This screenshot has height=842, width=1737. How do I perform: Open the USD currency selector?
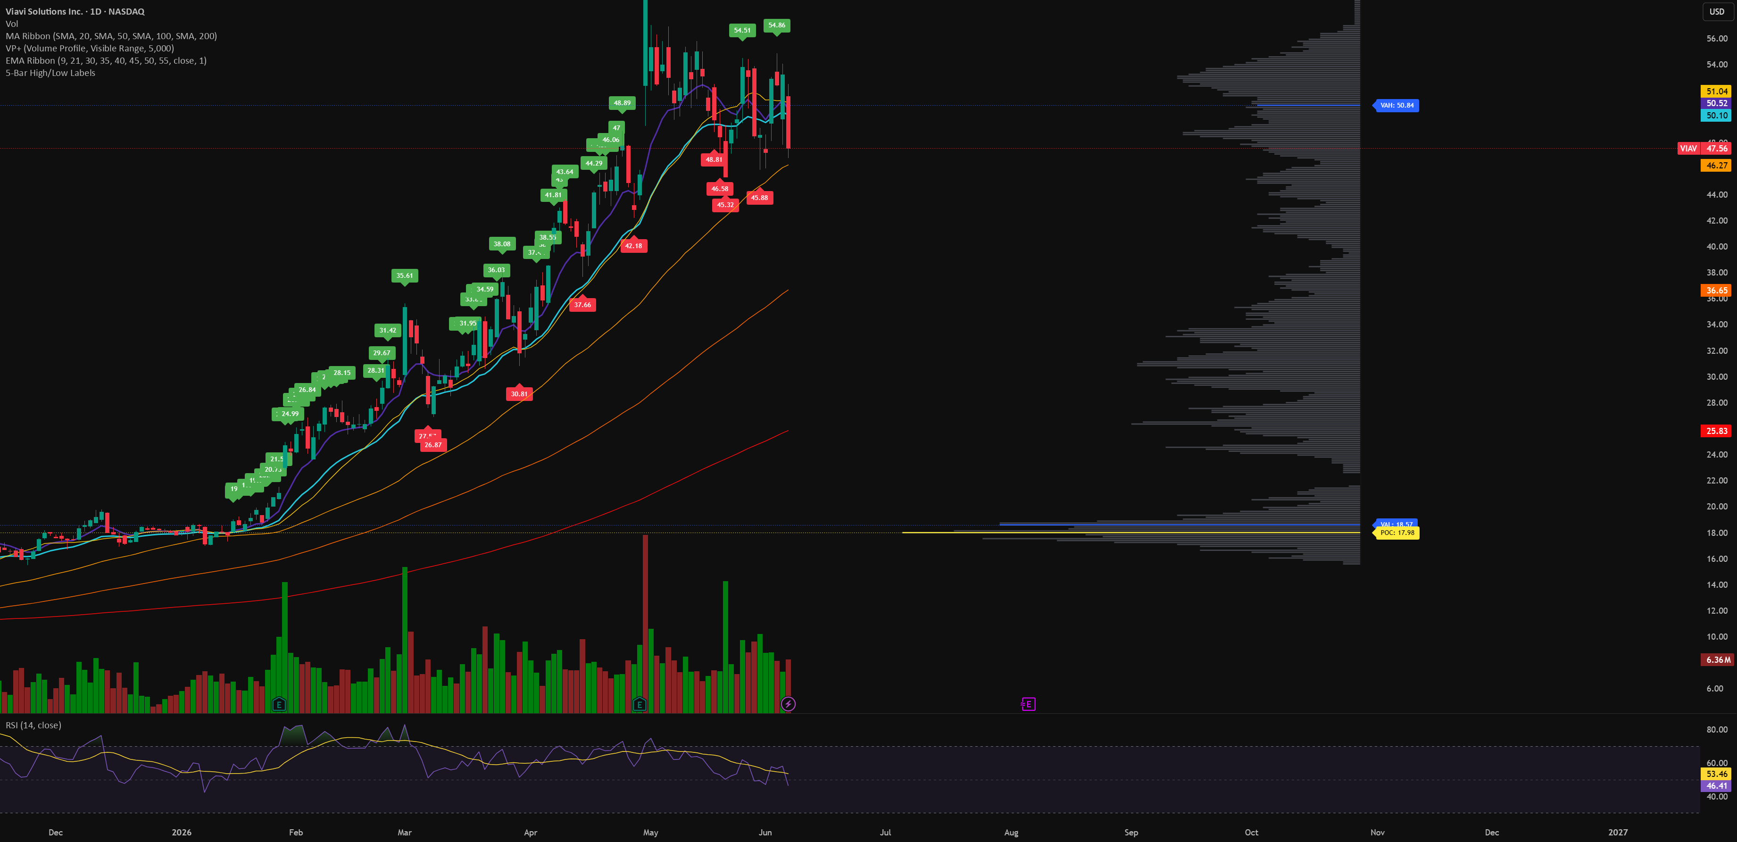(x=1717, y=11)
